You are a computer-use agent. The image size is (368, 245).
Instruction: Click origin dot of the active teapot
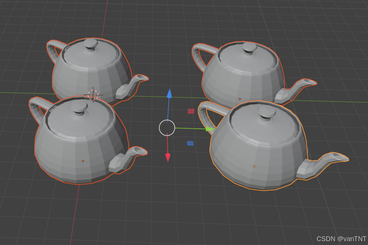pos(254,166)
